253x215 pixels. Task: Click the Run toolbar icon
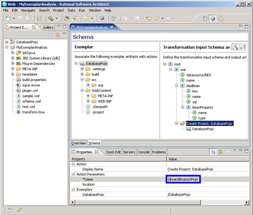click(x=51, y=18)
